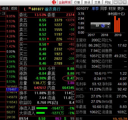
Task: Select stock code 601077 in quote header
Action: pyautogui.click(x=38, y=9)
